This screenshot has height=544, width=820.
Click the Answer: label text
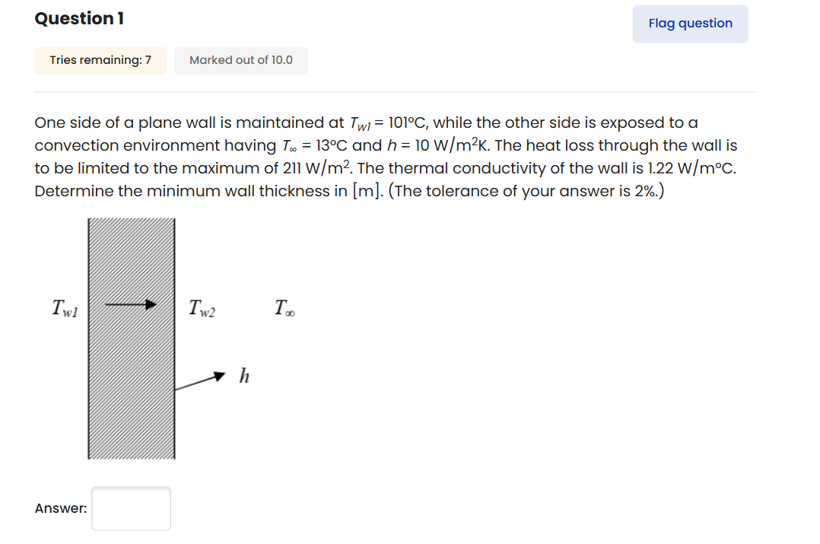[x=59, y=508]
